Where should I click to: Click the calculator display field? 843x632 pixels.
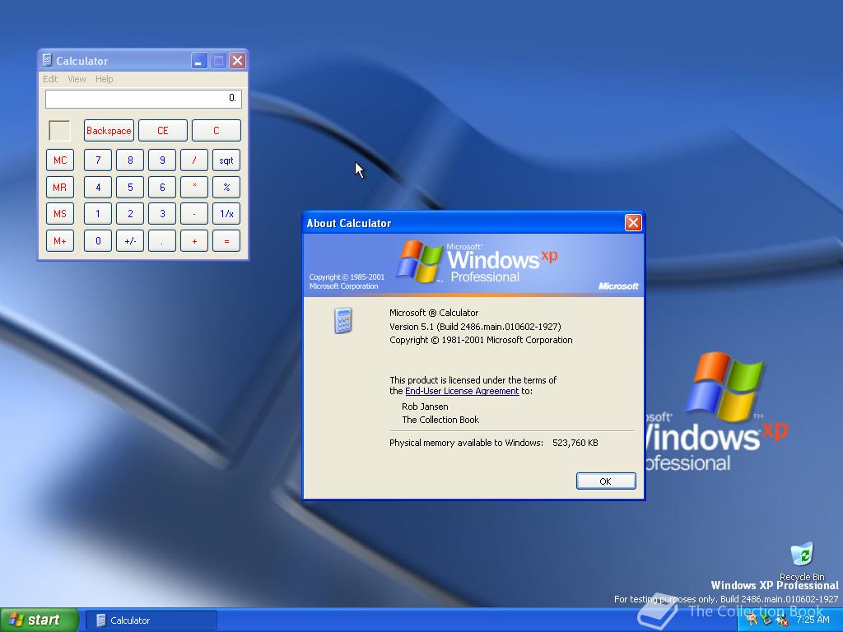(143, 99)
